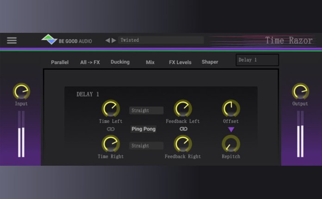Open the Straight dropdown for Time Left
Image resolution: width=322 pixels, height=199 pixels.
pyautogui.click(x=146, y=111)
